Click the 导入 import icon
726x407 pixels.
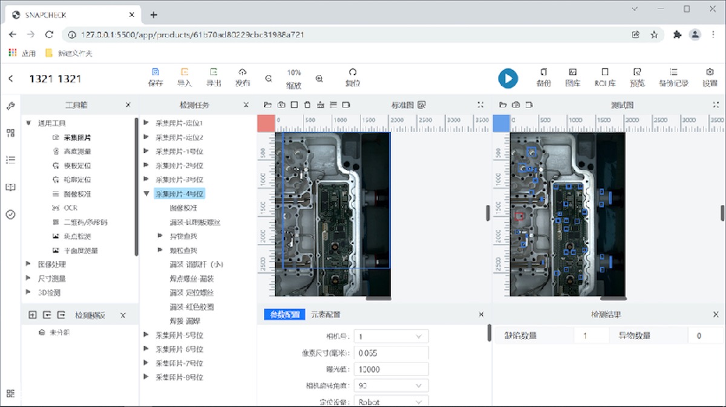pyautogui.click(x=185, y=72)
